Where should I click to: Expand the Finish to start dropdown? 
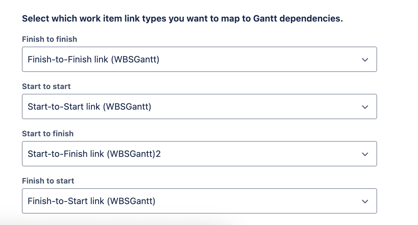(199, 201)
